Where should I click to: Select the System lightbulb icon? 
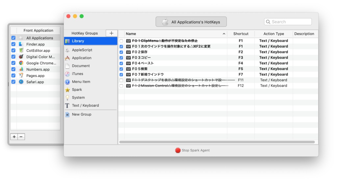tap(67, 98)
